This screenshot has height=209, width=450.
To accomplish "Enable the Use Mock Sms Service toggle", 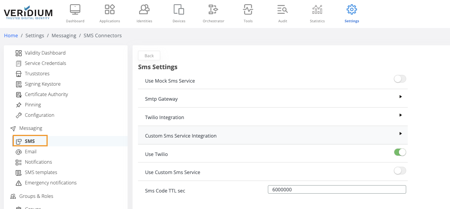I will pyautogui.click(x=400, y=79).
